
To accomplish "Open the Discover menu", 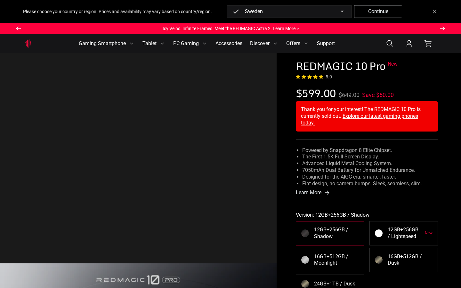I will (x=260, y=44).
